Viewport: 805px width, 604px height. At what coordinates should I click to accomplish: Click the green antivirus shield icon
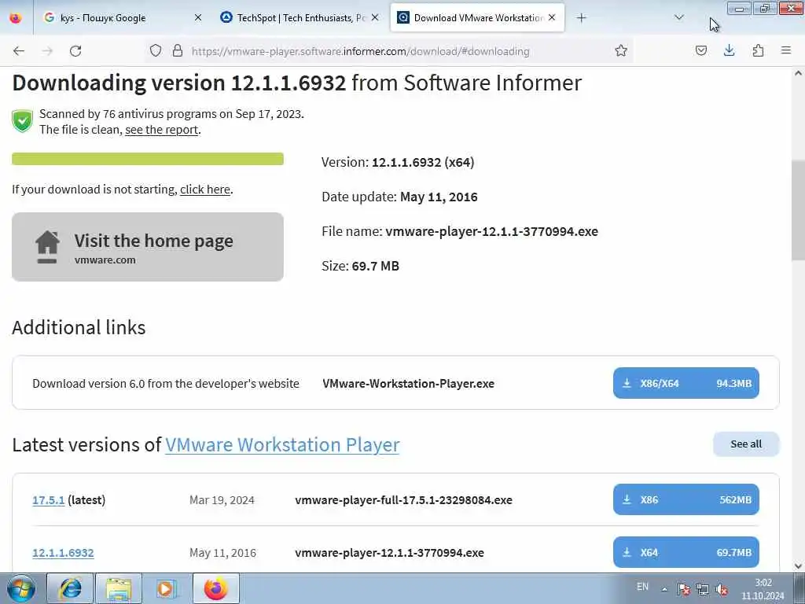pos(23,121)
